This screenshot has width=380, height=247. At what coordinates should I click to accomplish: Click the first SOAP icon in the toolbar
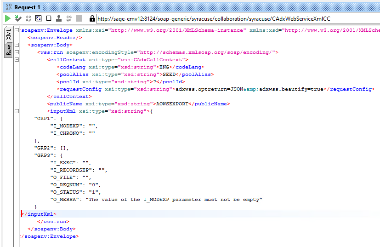pyautogui.click(x=28, y=18)
